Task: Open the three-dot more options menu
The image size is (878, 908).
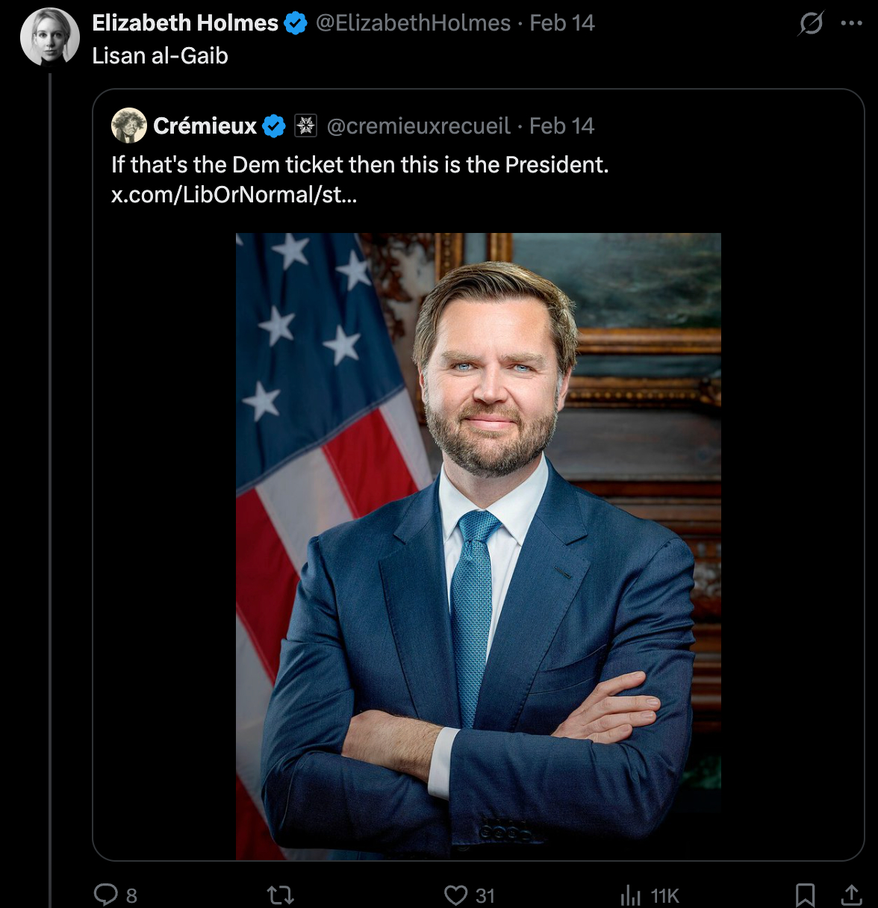Action: 851,24
